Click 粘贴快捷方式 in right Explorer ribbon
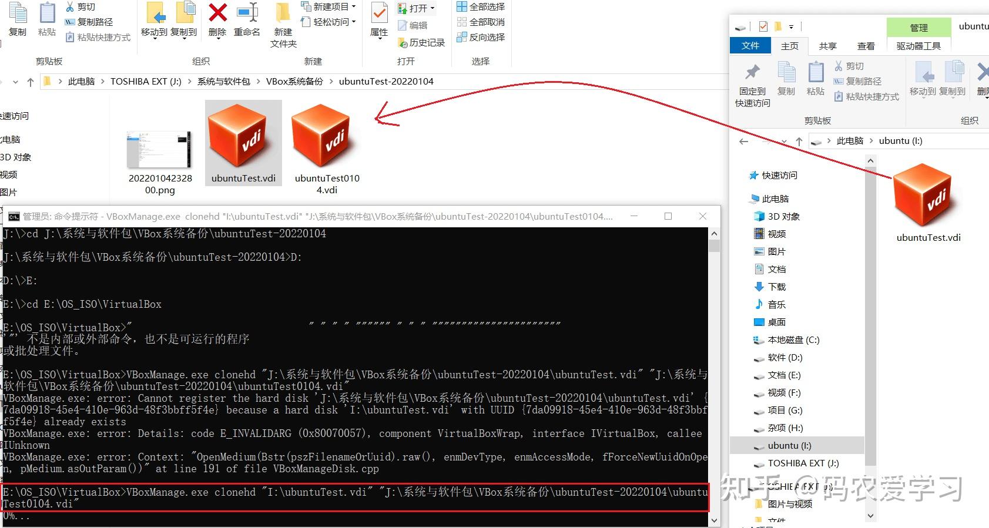 pyautogui.click(x=866, y=96)
